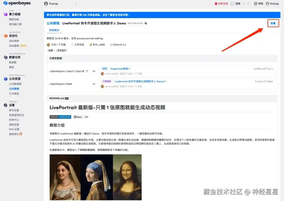
Task: Click the /openbayes/home path text
Action: pyautogui.click(x=61, y=84)
